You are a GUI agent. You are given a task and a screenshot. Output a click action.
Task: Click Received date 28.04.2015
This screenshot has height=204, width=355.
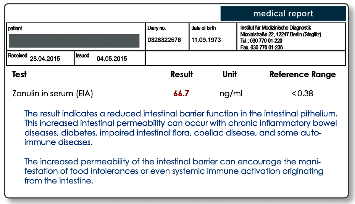[x=45, y=59]
